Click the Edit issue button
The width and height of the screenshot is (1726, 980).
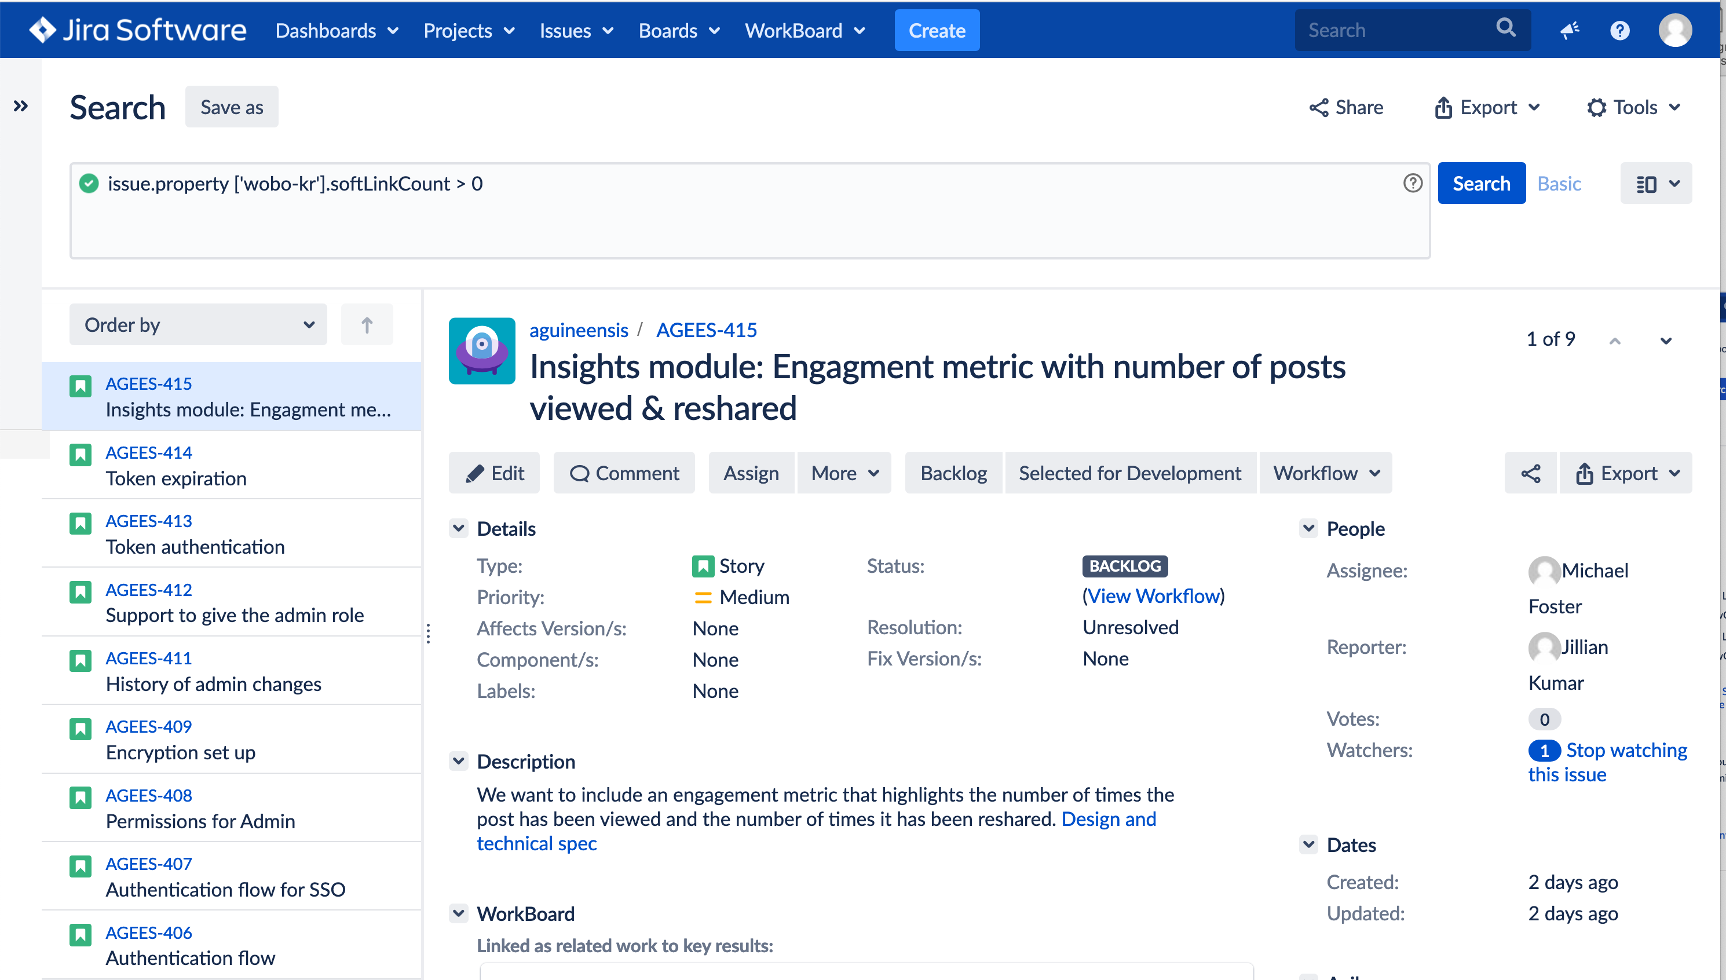pos(495,473)
